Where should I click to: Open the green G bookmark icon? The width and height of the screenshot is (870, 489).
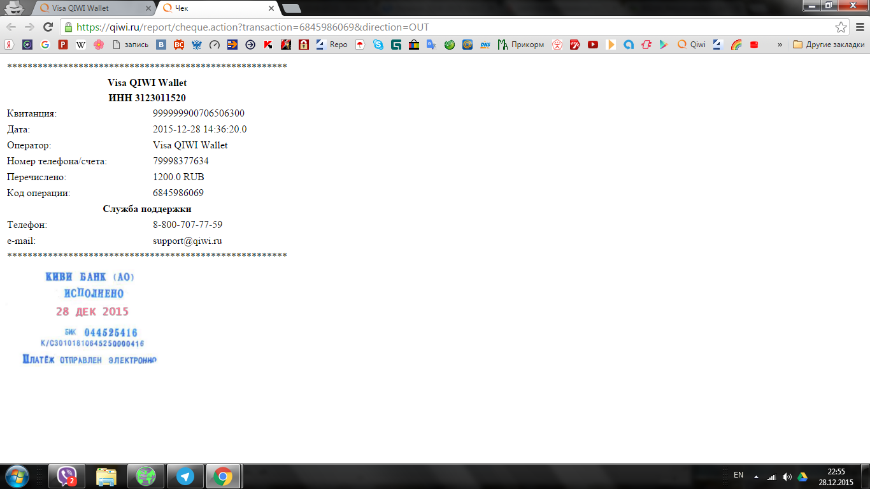pos(396,45)
